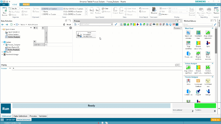Choose Order sections method
The height and width of the screenshot is (124, 221).
pyautogui.click(x=208, y=54)
